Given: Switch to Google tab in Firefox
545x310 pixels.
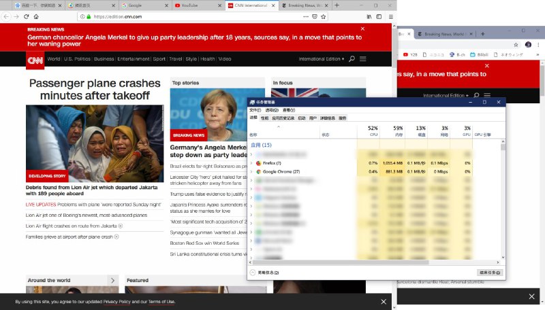Looking at the screenshot, I should coord(144,5).
